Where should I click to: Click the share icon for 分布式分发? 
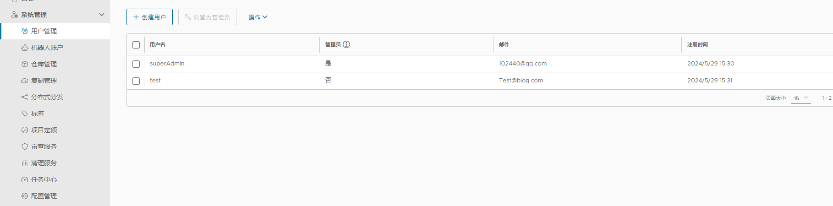(25, 97)
